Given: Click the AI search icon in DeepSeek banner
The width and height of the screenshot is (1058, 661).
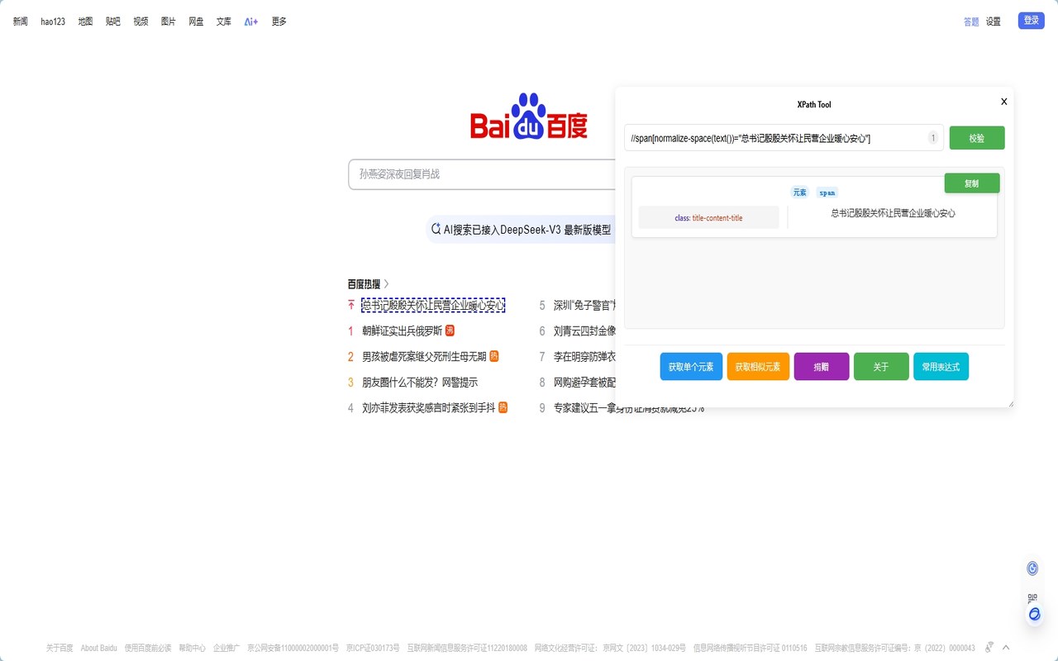Looking at the screenshot, I should coord(436,230).
